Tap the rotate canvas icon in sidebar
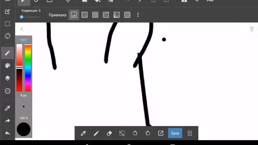The image size is (258, 145). [x=7, y=36]
